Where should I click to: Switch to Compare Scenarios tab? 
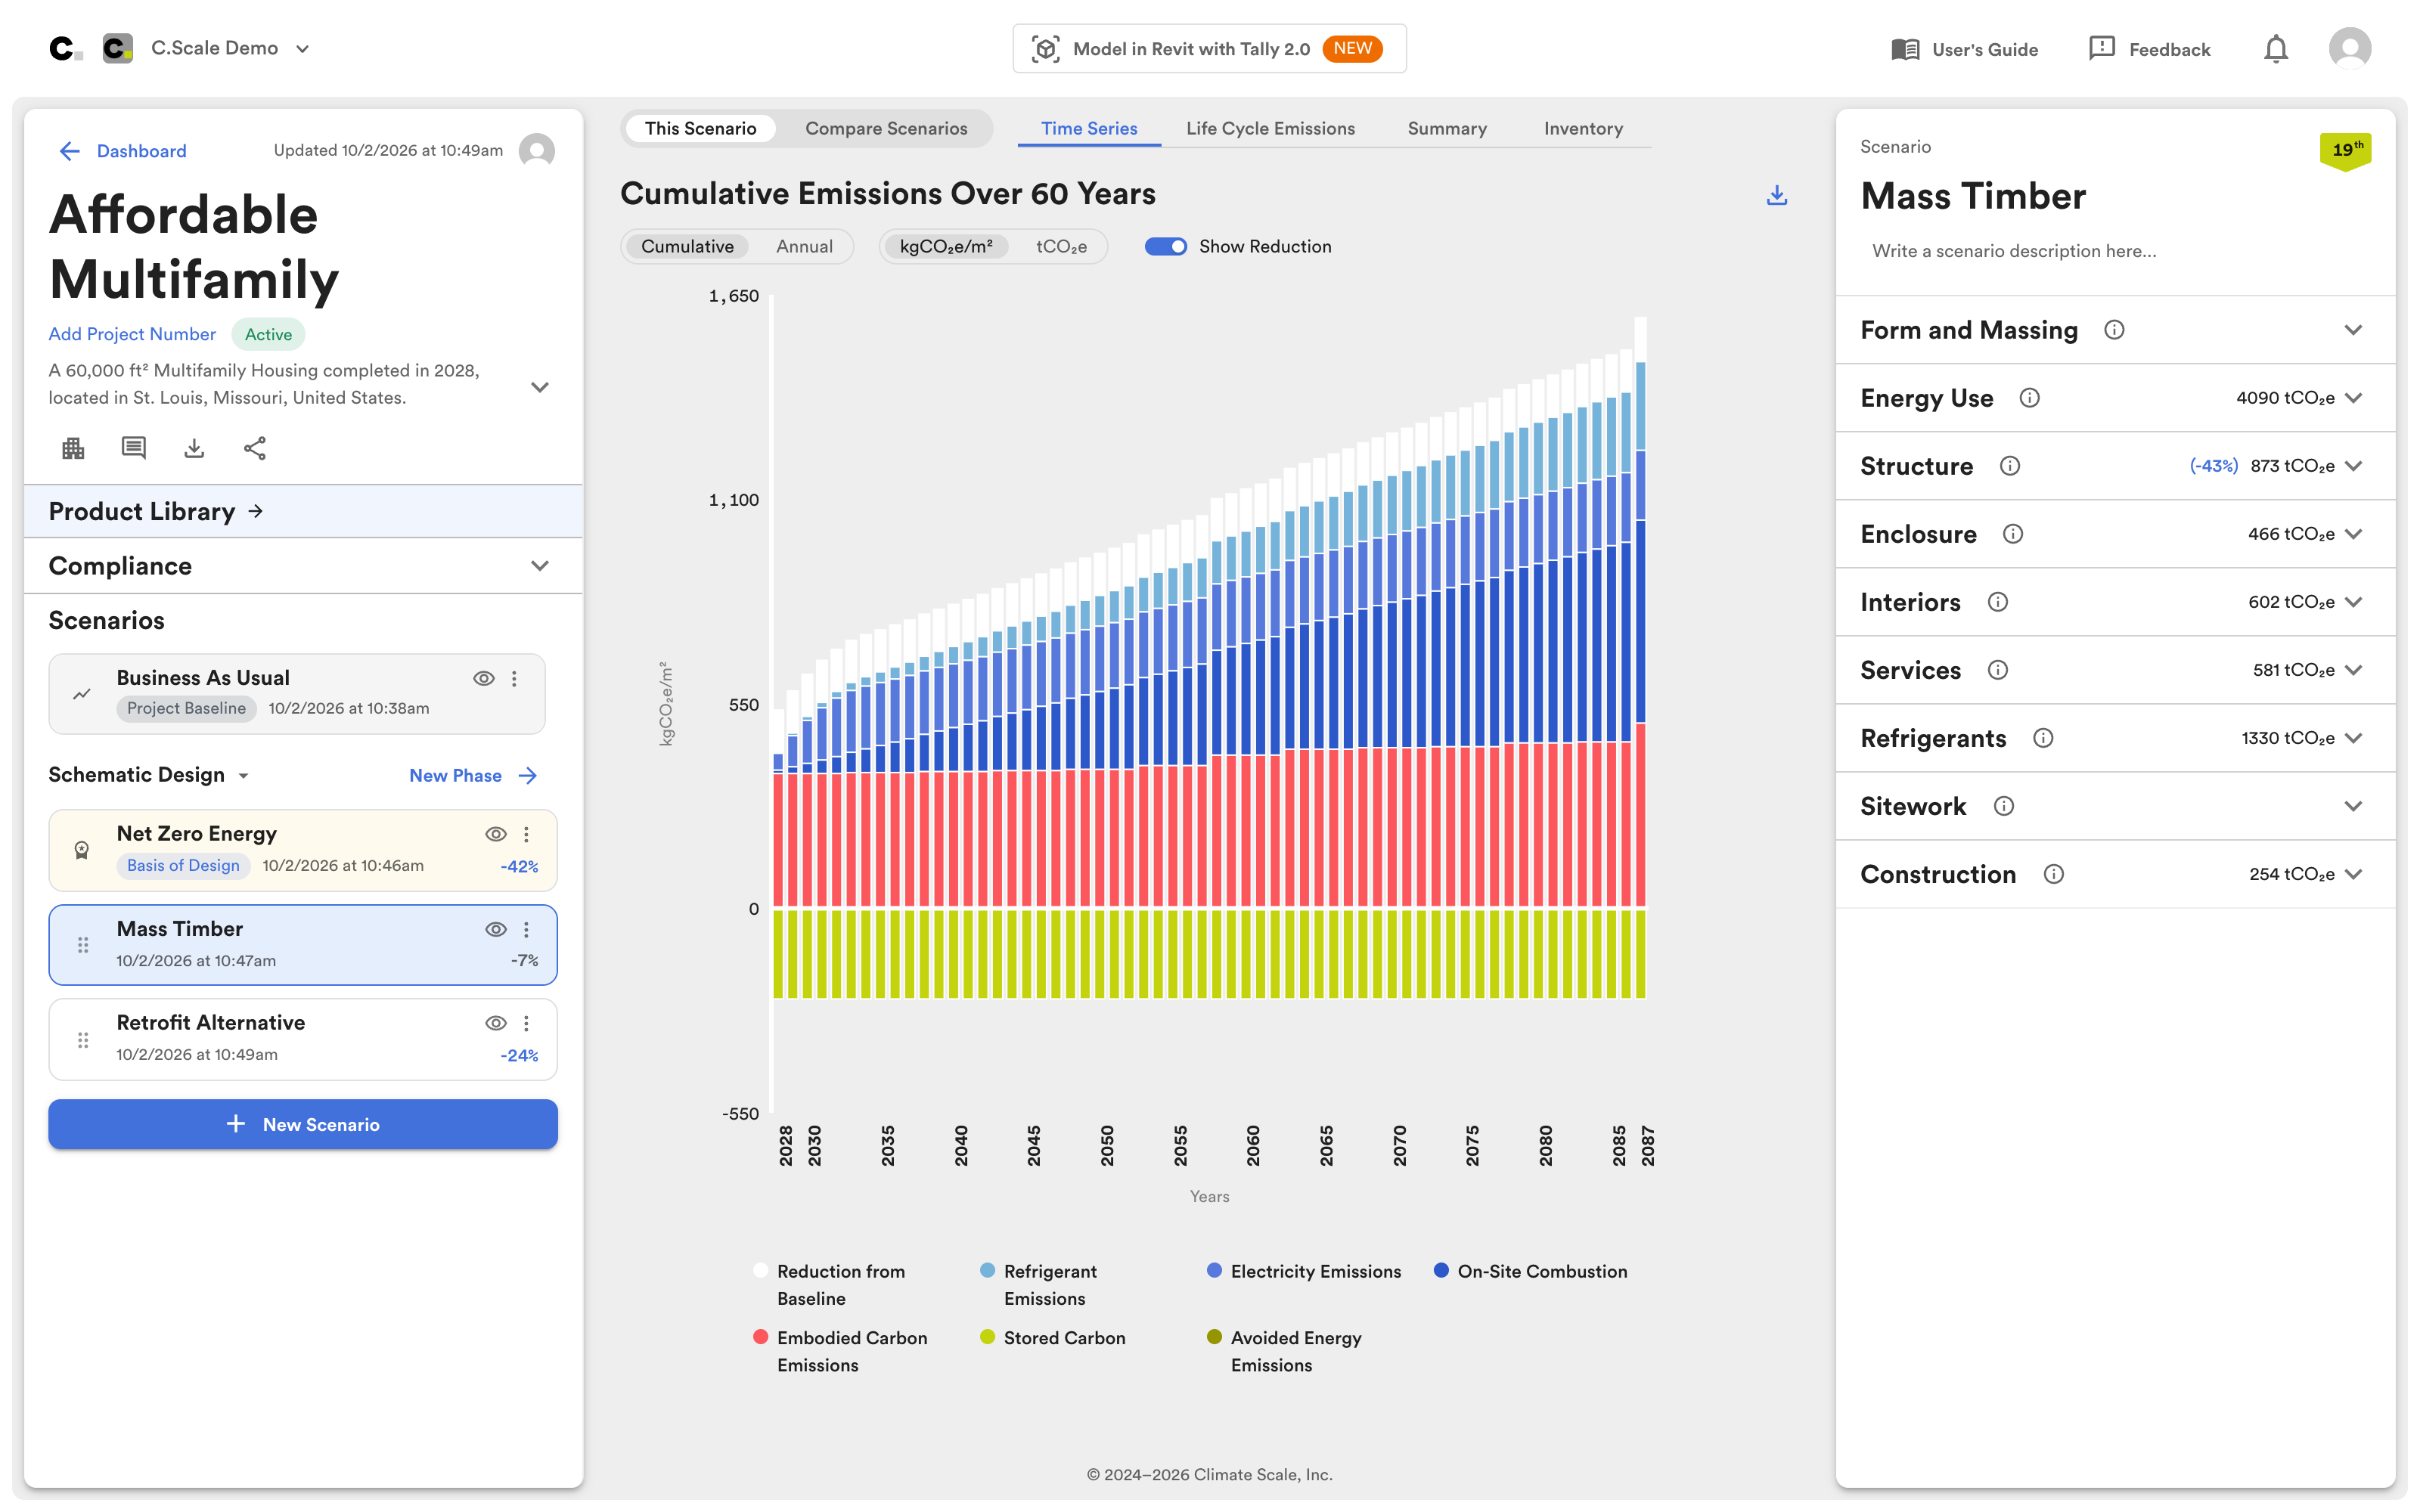886,129
